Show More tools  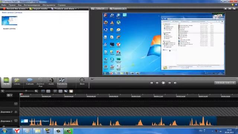point(82,82)
